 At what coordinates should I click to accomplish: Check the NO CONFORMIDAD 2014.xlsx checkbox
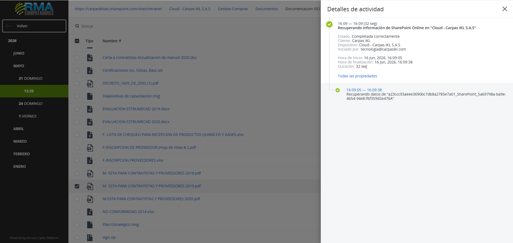point(77,212)
